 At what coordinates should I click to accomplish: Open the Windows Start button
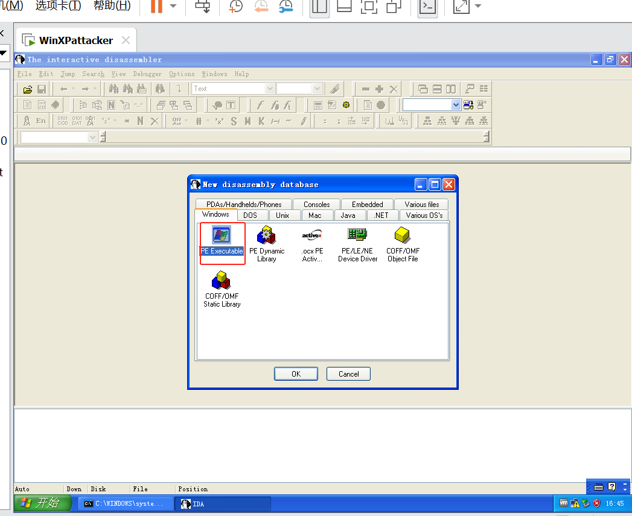click(43, 503)
